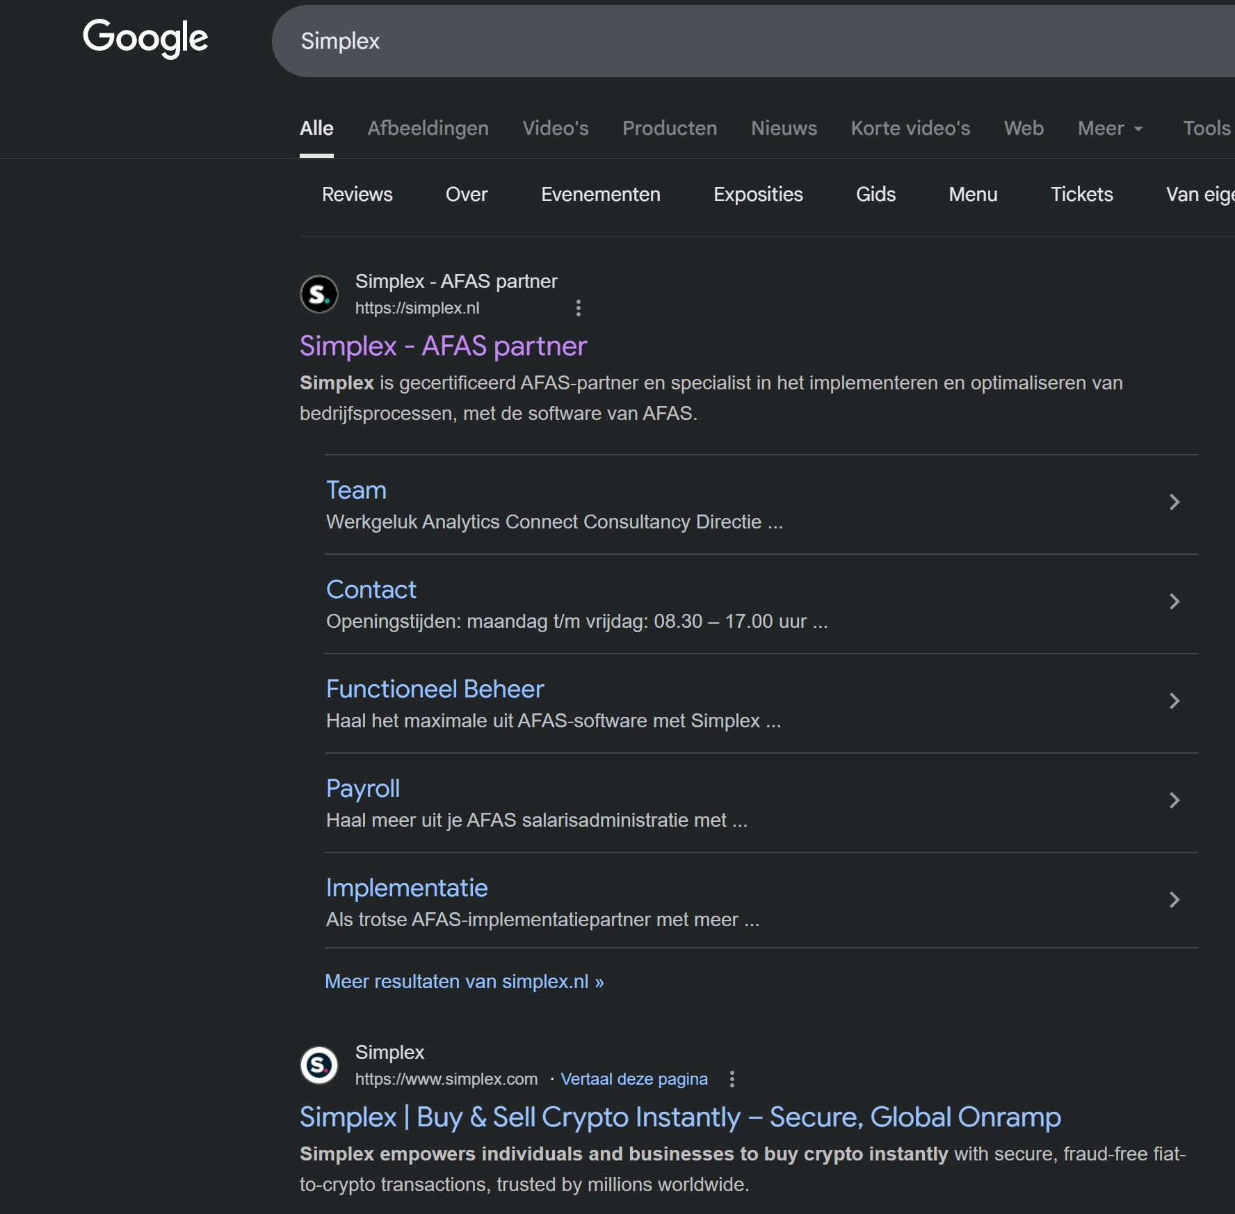1235x1214 pixels.
Task: Expand the Implementatie sitelink chevron
Action: (1174, 900)
